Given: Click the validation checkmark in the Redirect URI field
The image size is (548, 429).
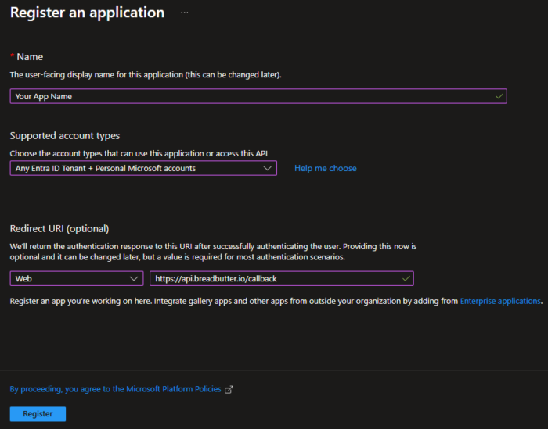Looking at the screenshot, I should coord(406,278).
